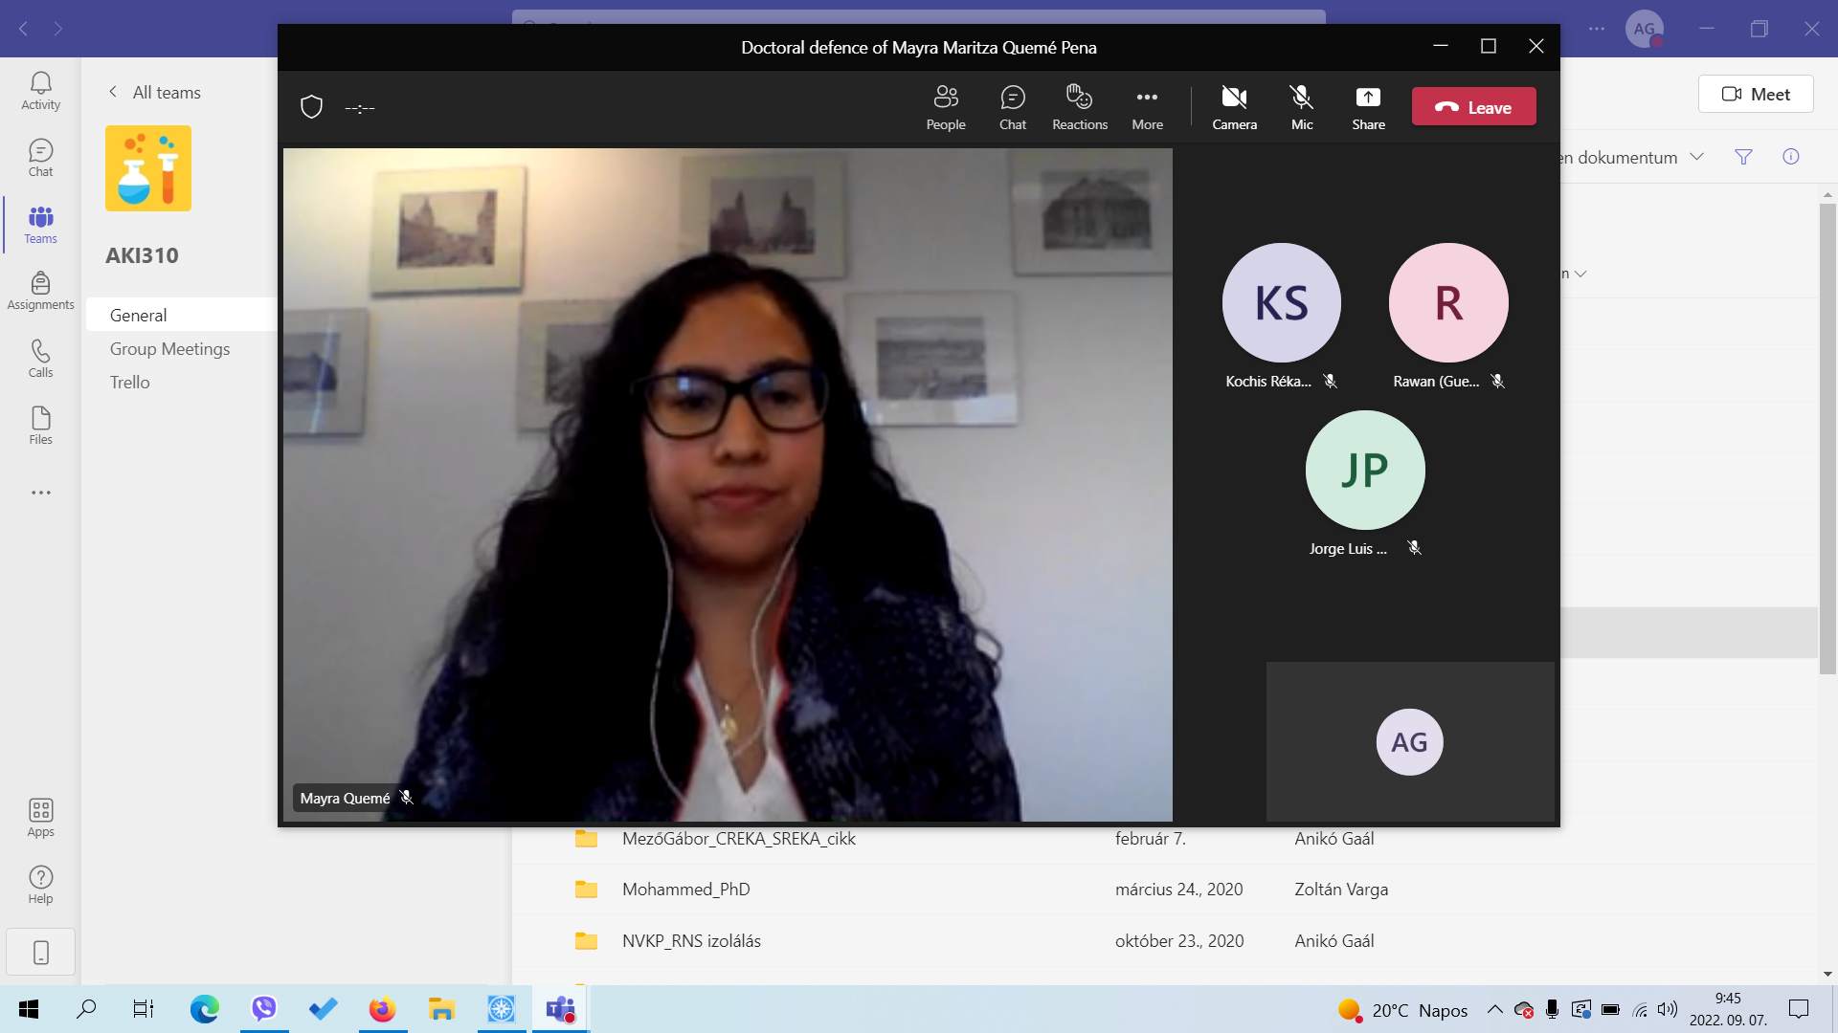Viewport: 1838px width, 1033px height.
Task: Expand the dokumentum view dropdown
Action: (1696, 157)
